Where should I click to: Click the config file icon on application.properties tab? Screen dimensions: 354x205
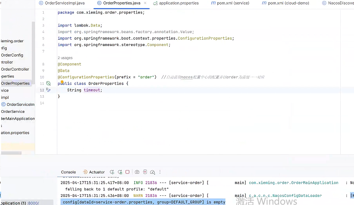pos(155,3)
